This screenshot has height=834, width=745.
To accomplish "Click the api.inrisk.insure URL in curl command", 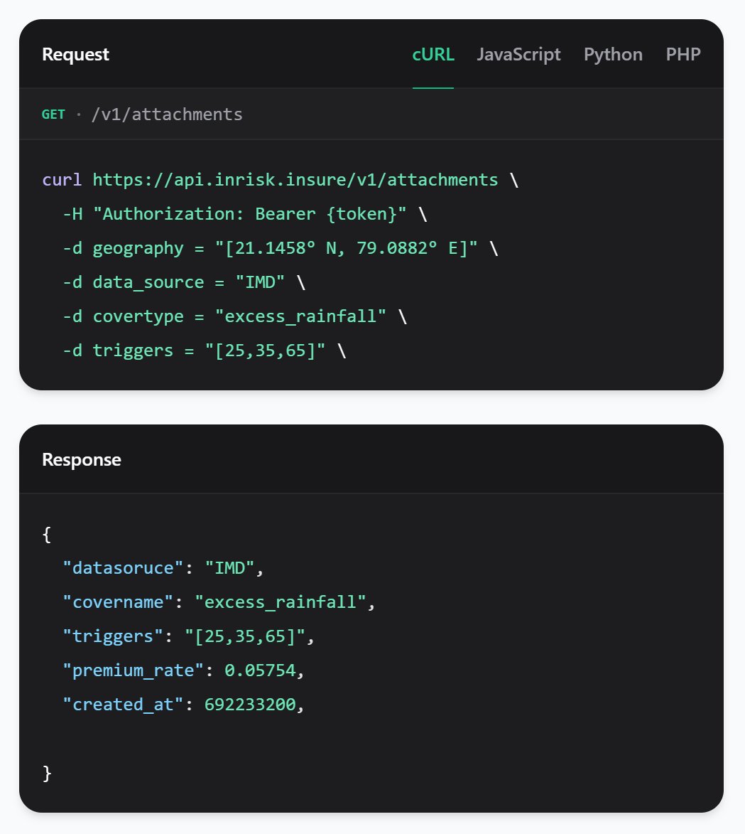I will pyautogui.click(x=295, y=180).
